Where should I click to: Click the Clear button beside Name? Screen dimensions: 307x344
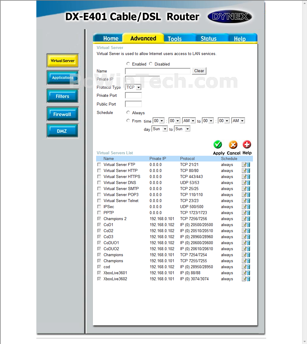pyautogui.click(x=199, y=71)
